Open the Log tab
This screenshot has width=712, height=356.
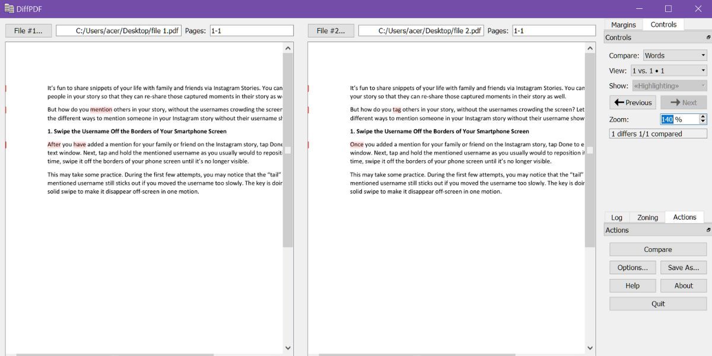617,218
